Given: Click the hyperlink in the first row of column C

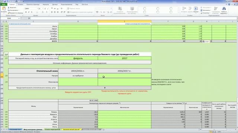Looking at the screenshot, I should (20, 24).
